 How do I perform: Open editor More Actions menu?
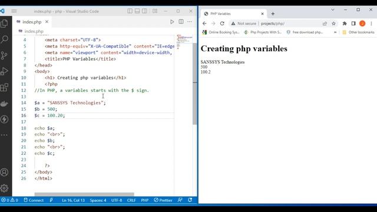pyautogui.click(x=190, y=22)
